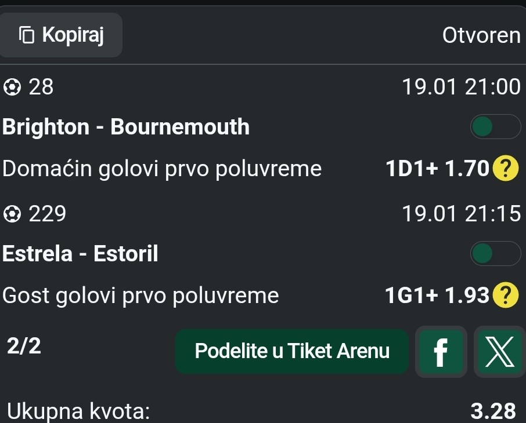This screenshot has width=526, height=423.
Task: Open help icon next to 1G1+ 1.93
Action: pyautogui.click(x=505, y=296)
